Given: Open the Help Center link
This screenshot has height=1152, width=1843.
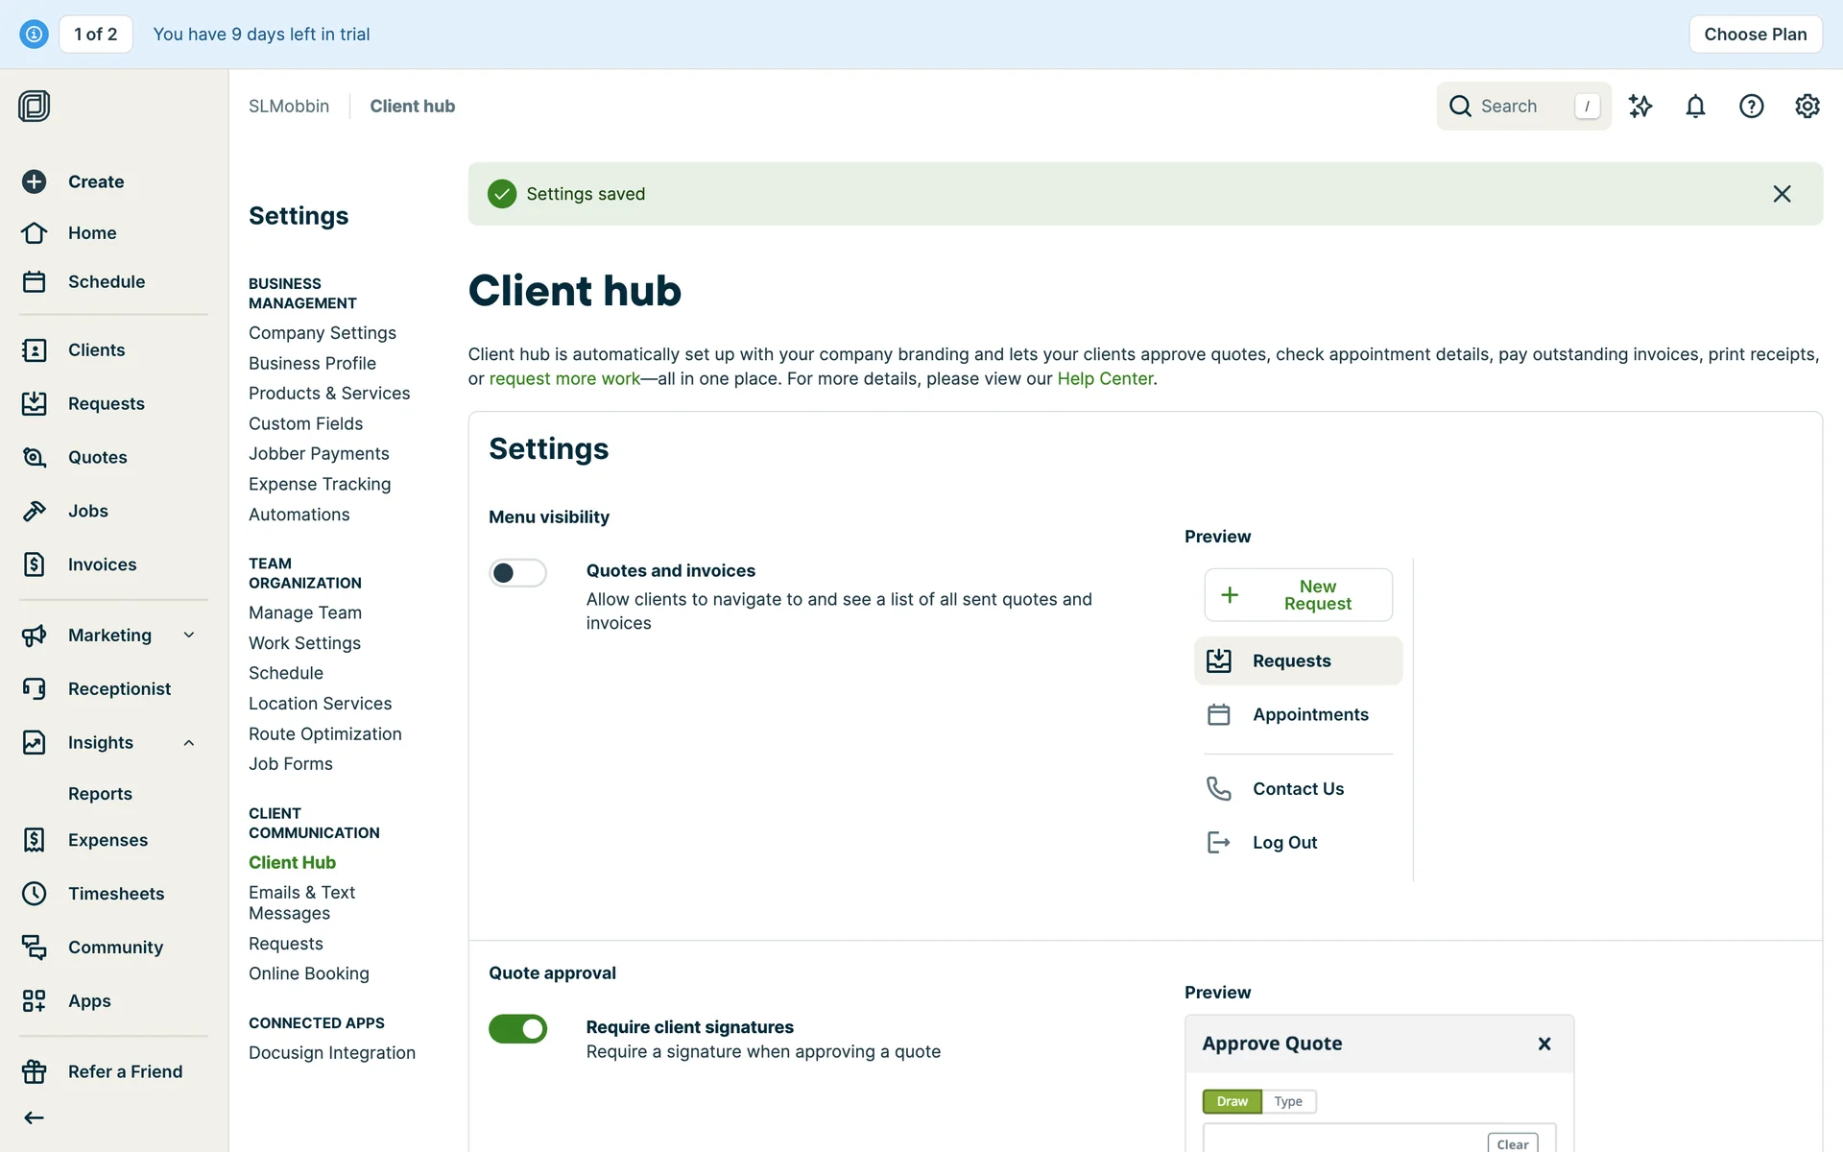Looking at the screenshot, I should pyautogui.click(x=1104, y=379).
